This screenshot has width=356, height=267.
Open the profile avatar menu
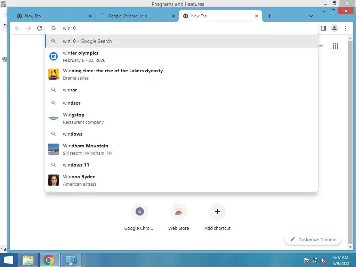[334, 28]
